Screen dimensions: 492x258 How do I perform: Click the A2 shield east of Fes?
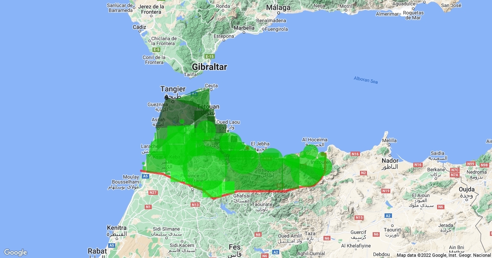(x=276, y=252)
